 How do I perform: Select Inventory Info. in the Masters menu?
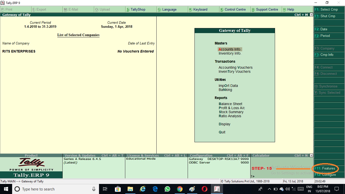tap(230, 53)
